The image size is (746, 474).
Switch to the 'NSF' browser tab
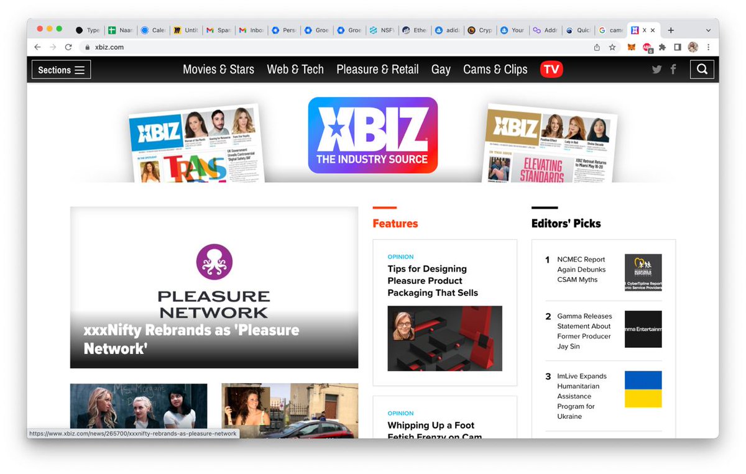[x=382, y=30]
